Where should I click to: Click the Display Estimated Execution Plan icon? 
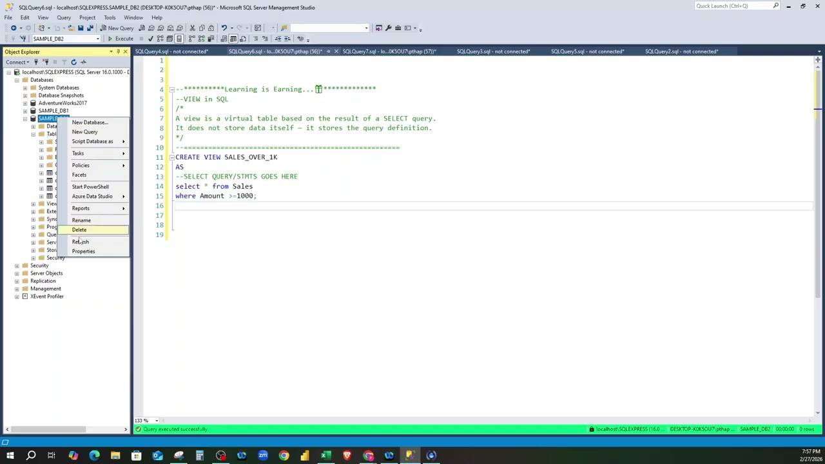coord(160,39)
